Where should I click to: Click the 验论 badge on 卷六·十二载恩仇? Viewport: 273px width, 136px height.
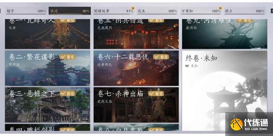(x=161, y=57)
